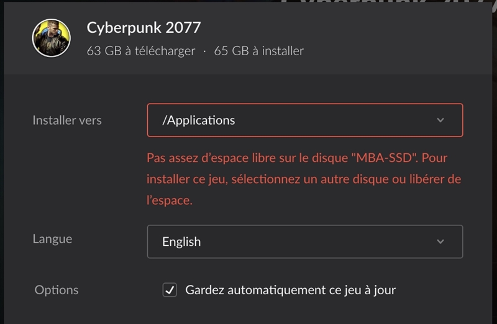
Task: Click the Cyberpunk 2077 title text
Action: [x=144, y=28]
